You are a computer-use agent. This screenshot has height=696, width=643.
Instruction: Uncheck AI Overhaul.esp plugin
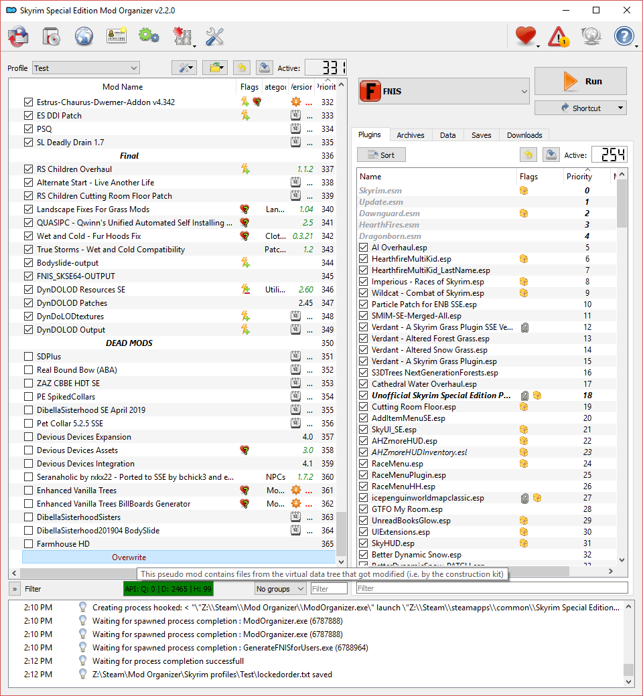364,247
